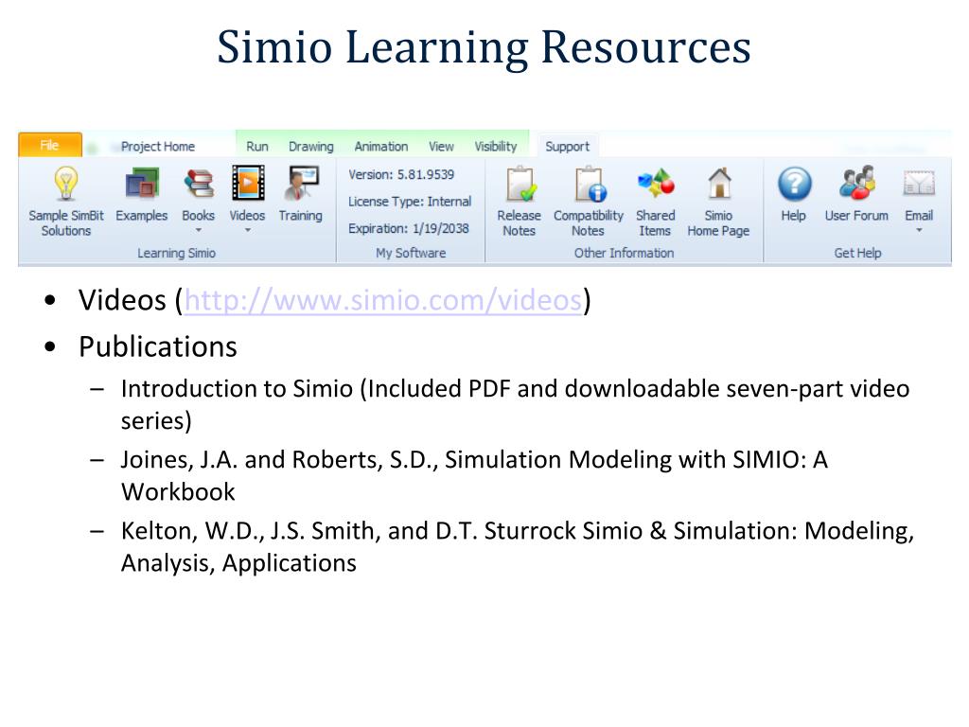This screenshot has width=969, height=727.
Task: Click the Expiration: 1/19/2038 text
Action: tap(409, 229)
